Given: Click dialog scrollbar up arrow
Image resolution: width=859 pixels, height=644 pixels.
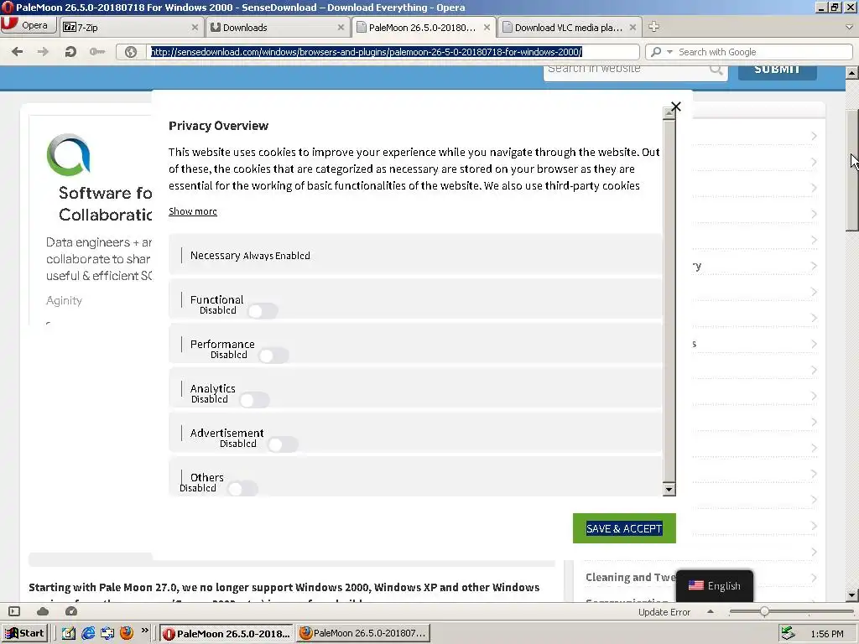Looking at the screenshot, I should coord(669,113).
